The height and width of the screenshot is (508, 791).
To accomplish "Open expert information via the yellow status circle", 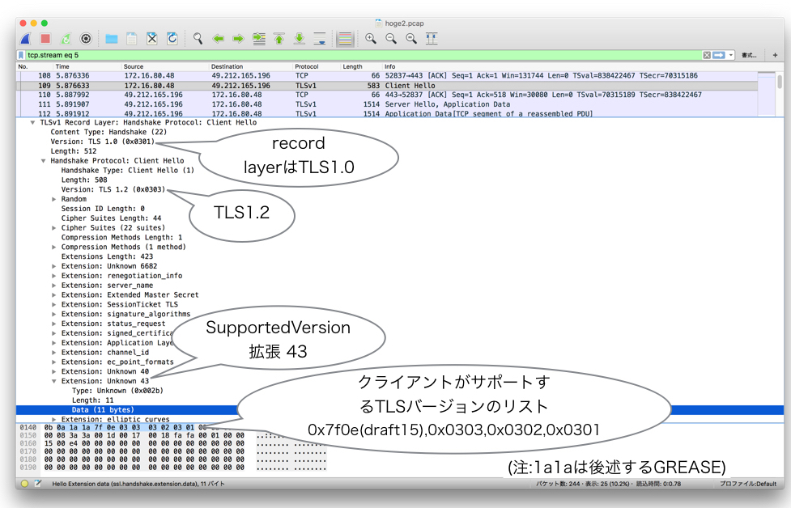I will tap(24, 484).
